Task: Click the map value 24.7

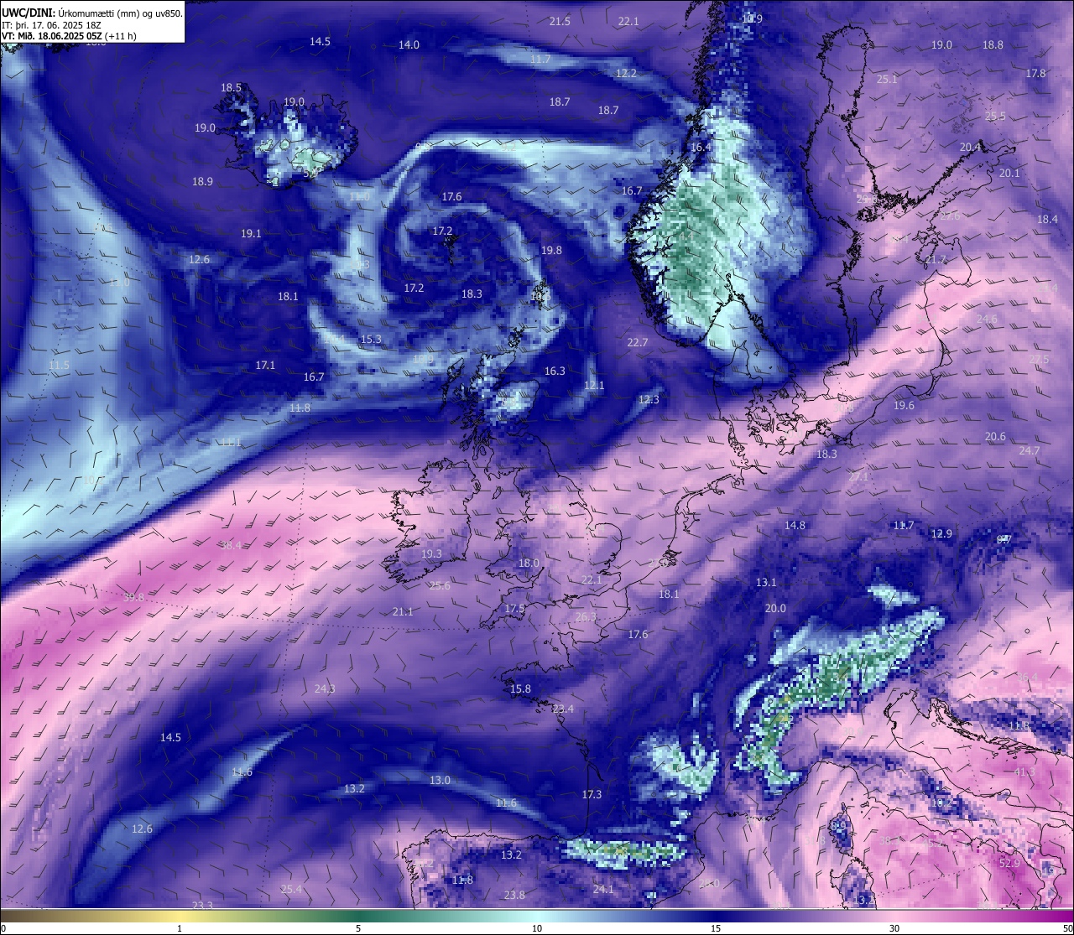Action: [x=1030, y=451]
